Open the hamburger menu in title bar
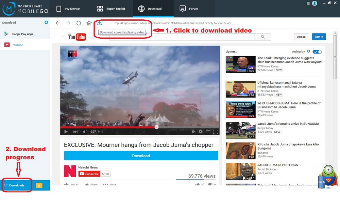340x200 pixels. [308, 3]
